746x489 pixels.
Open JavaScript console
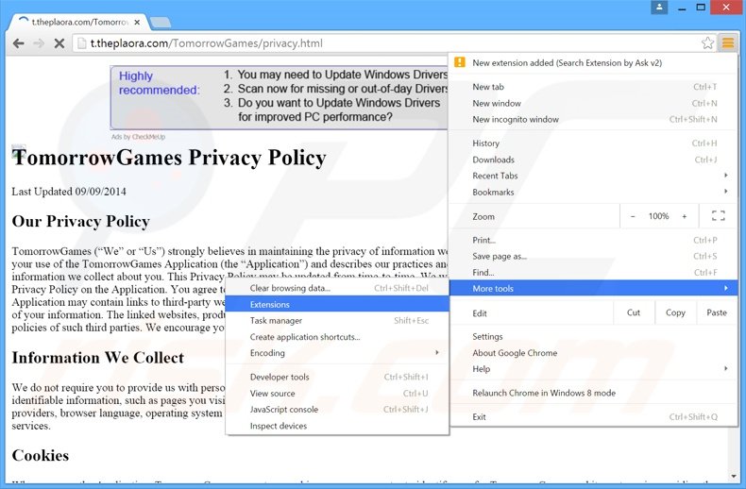point(337,410)
